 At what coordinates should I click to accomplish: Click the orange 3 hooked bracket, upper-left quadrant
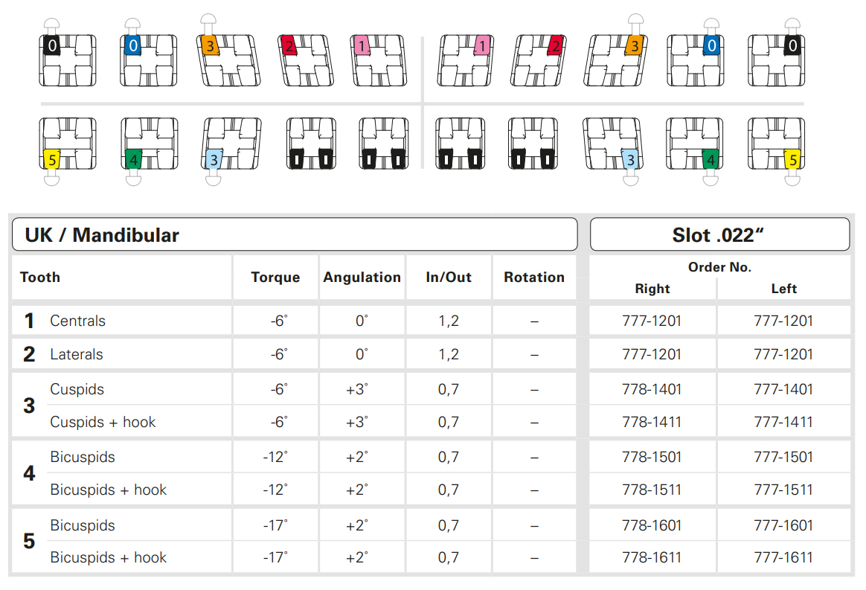[229, 59]
